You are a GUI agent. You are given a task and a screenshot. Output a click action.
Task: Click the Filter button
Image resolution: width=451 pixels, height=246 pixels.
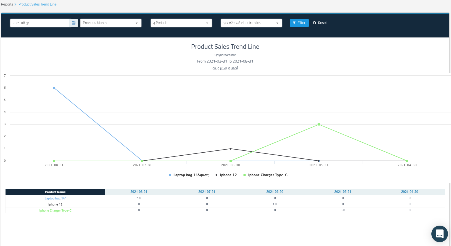(x=299, y=23)
